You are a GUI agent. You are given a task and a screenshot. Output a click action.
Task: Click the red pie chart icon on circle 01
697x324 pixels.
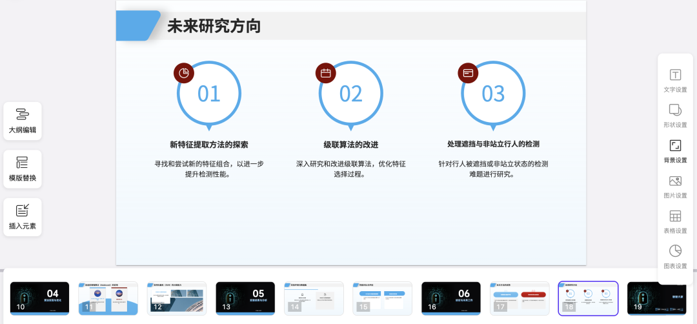click(184, 73)
